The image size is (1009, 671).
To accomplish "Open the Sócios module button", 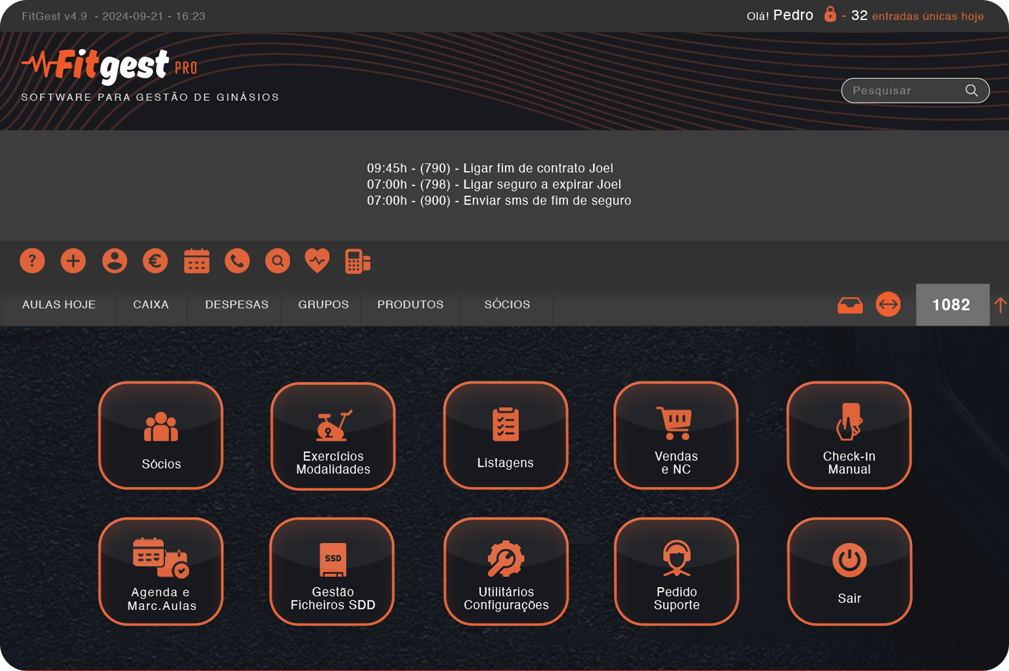I will 161,435.
